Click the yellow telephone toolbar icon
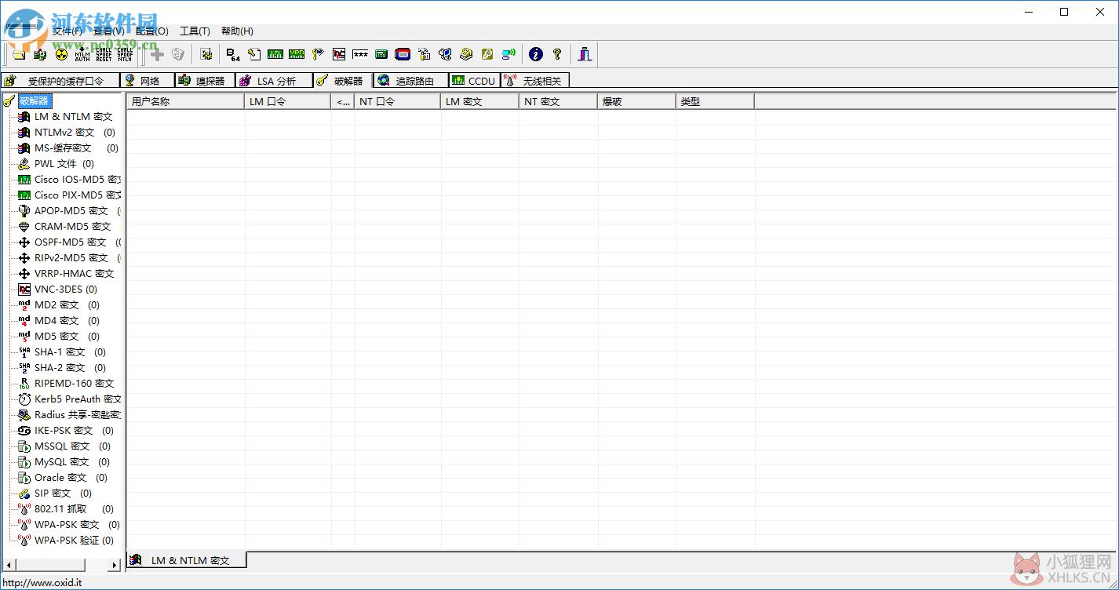The image size is (1119, 590). [466, 54]
